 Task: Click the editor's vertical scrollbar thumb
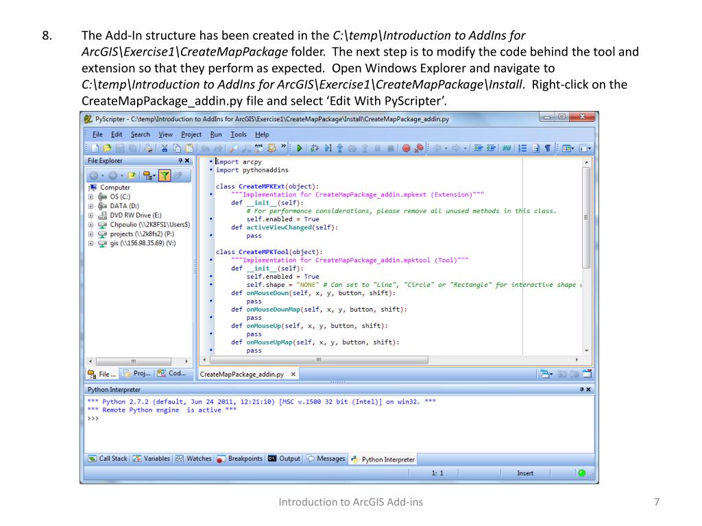(587, 218)
